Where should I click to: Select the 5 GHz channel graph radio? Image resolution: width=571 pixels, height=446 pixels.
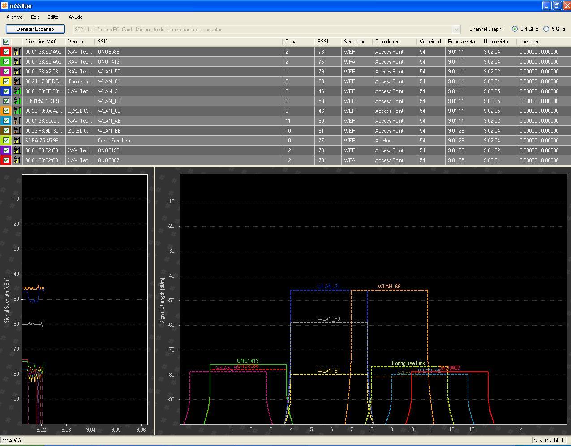pyautogui.click(x=546, y=29)
